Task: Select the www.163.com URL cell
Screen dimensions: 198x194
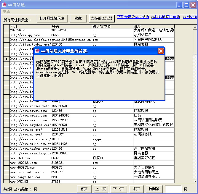Action: click(30, 158)
